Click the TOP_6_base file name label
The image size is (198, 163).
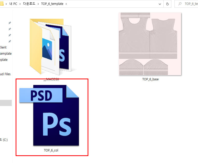click(x=150, y=79)
